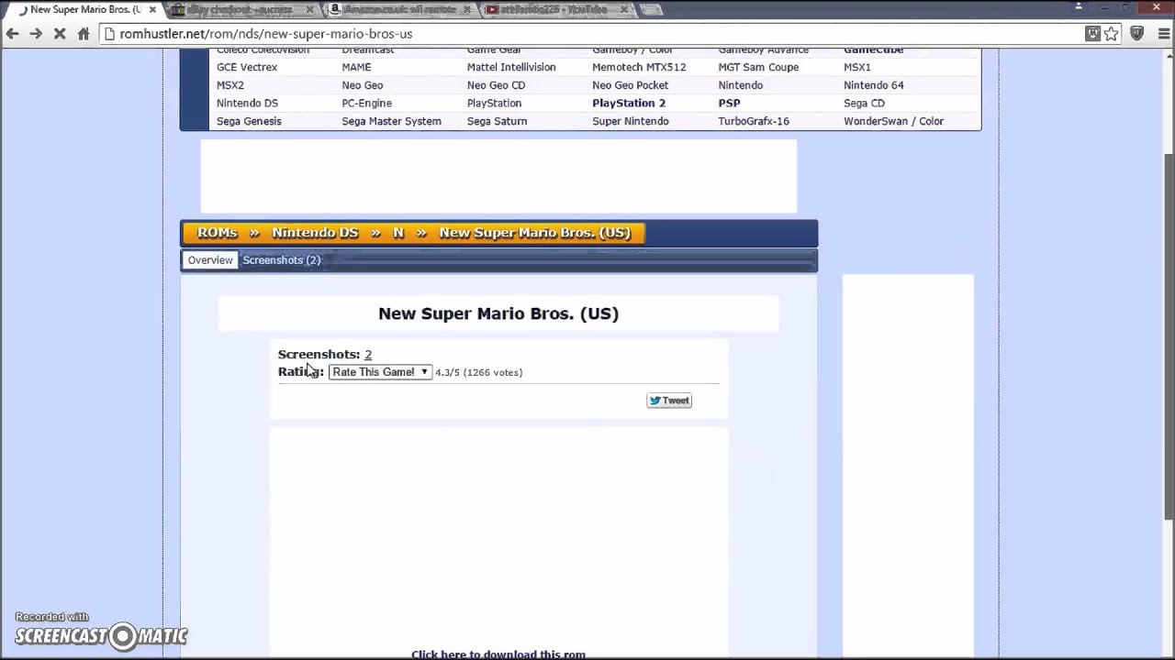
Task: Open the browser home page icon
Action: tap(84, 34)
